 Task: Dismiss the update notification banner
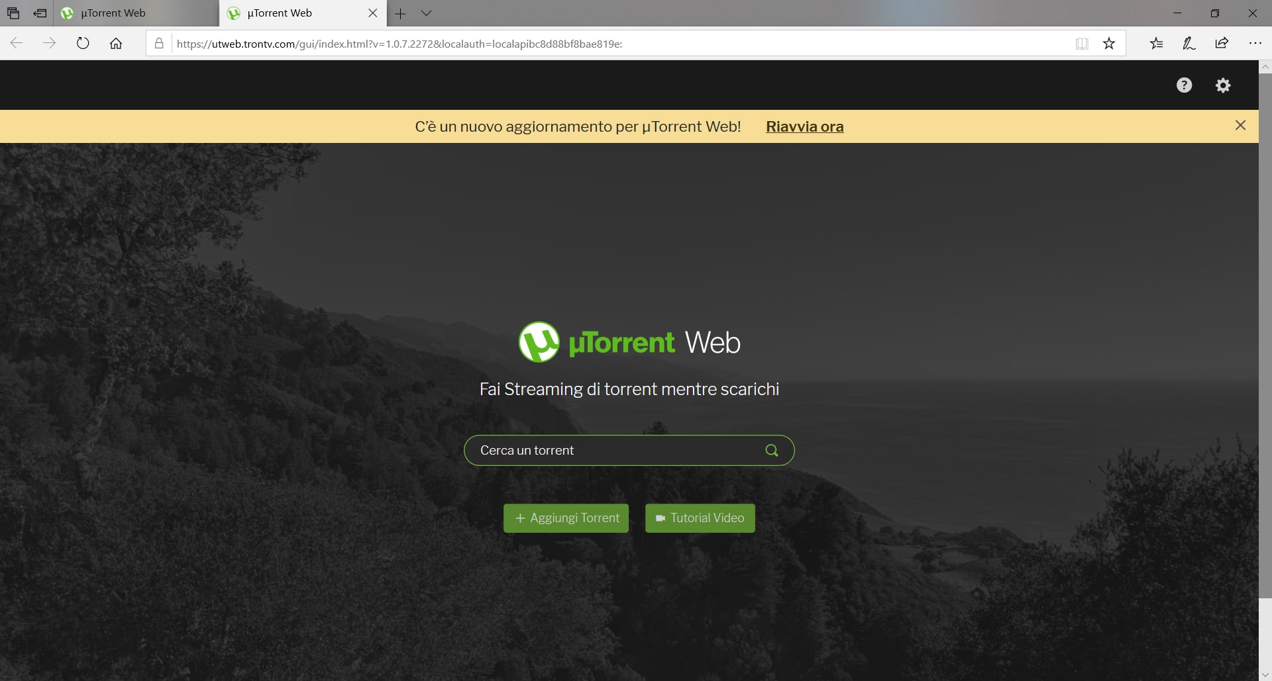pos(1240,125)
